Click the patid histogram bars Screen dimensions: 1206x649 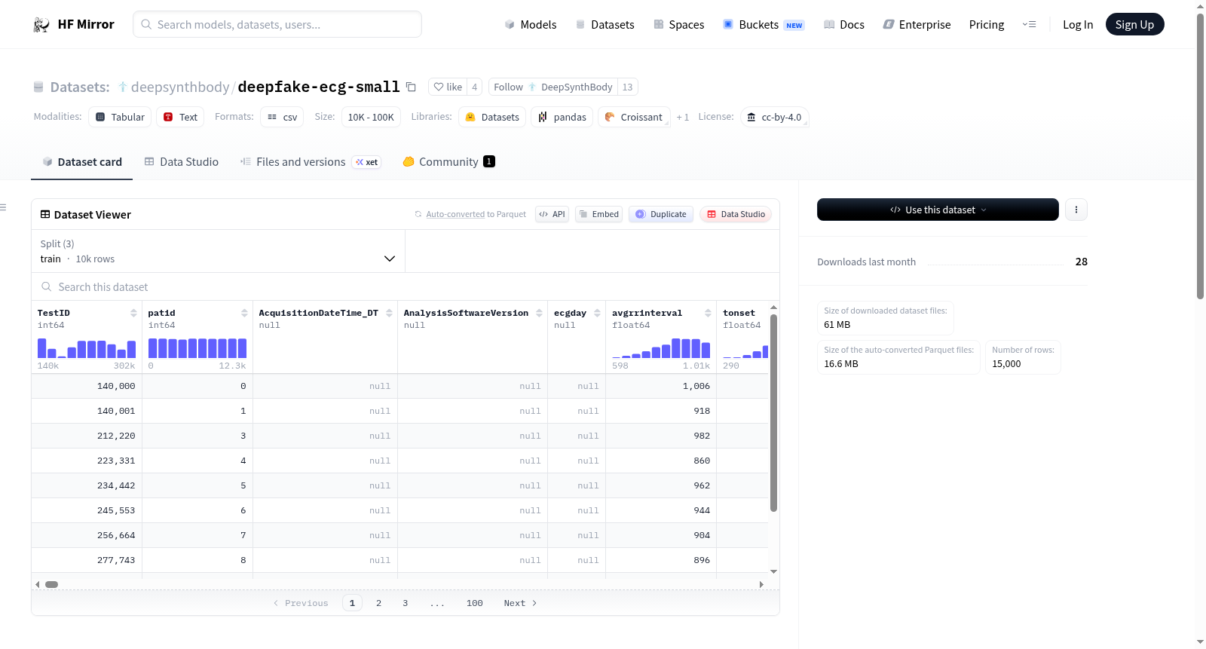pos(197,348)
